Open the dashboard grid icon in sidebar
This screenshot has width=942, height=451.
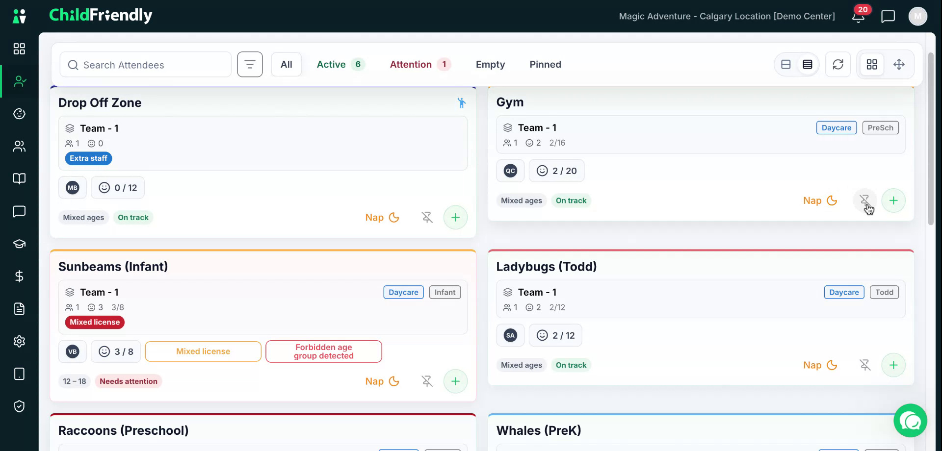coord(19,49)
